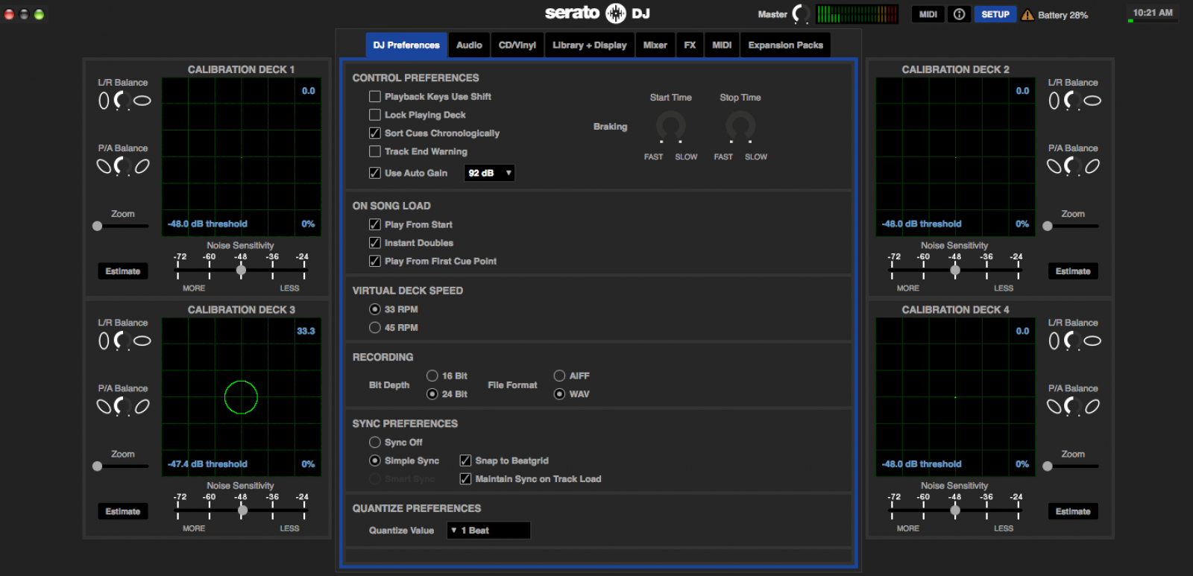Uncheck Snap to Beatgrid
The height and width of the screenshot is (576, 1193).
(465, 461)
